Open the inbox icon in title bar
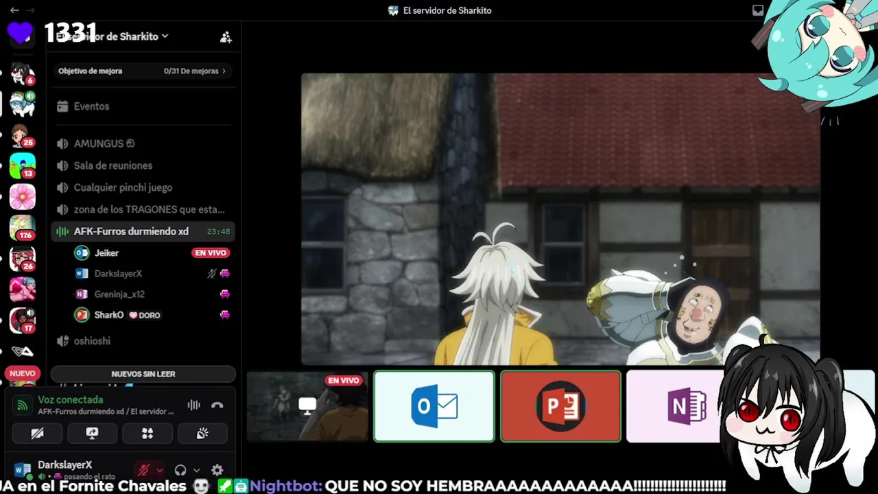The height and width of the screenshot is (494, 878). pyautogui.click(x=758, y=10)
